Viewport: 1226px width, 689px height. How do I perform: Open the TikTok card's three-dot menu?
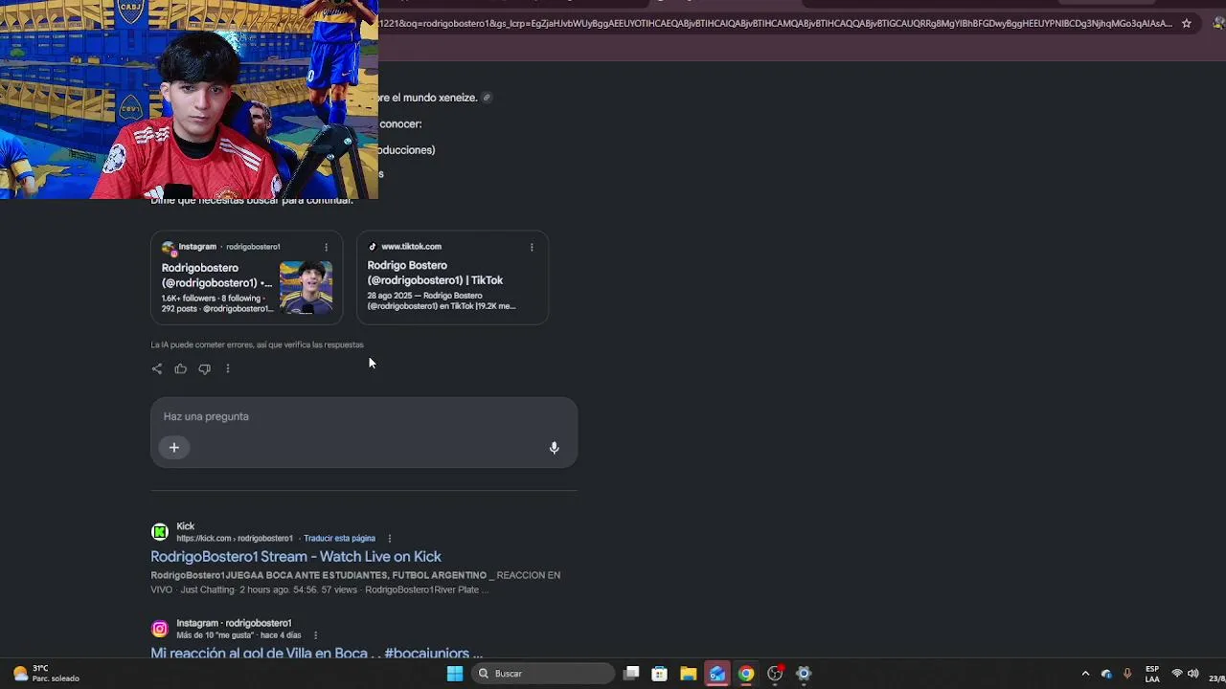coord(532,247)
